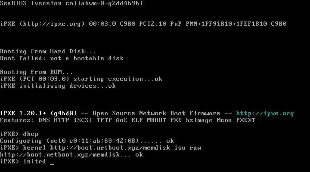Click the PXEXT entry in Features list
The height and width of the screenshot is (172, 310).
click(246, 120)
